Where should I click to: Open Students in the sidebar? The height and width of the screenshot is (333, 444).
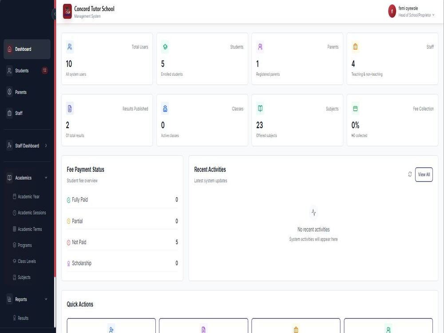coord(27,71)
